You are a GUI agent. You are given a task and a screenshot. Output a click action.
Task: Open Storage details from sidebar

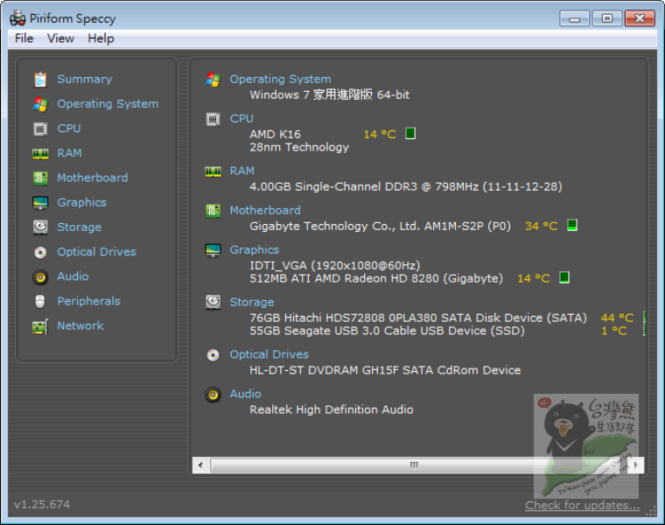[80, 227]
